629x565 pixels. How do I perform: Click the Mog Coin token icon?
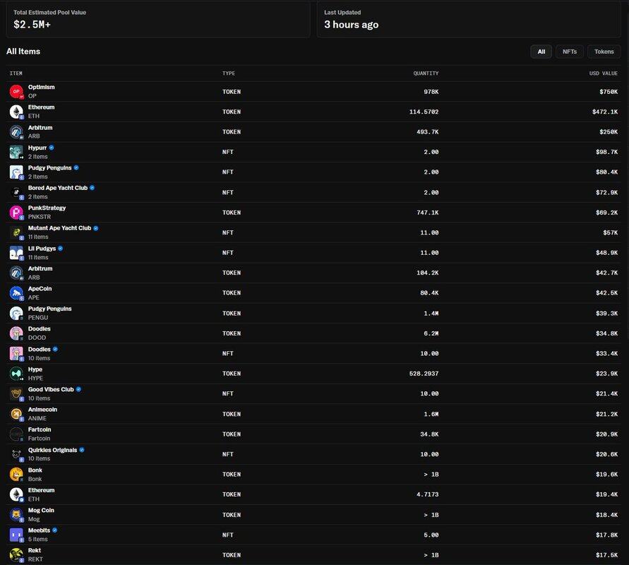16,515
